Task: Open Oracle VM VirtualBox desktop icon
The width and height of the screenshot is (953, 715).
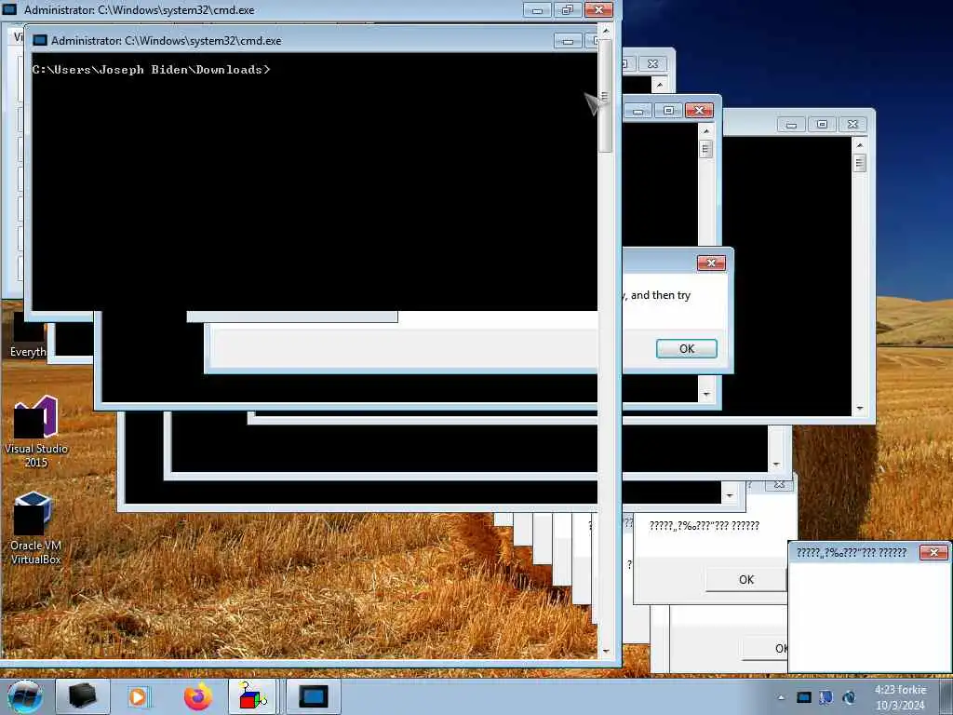Action: pos(35,529)
